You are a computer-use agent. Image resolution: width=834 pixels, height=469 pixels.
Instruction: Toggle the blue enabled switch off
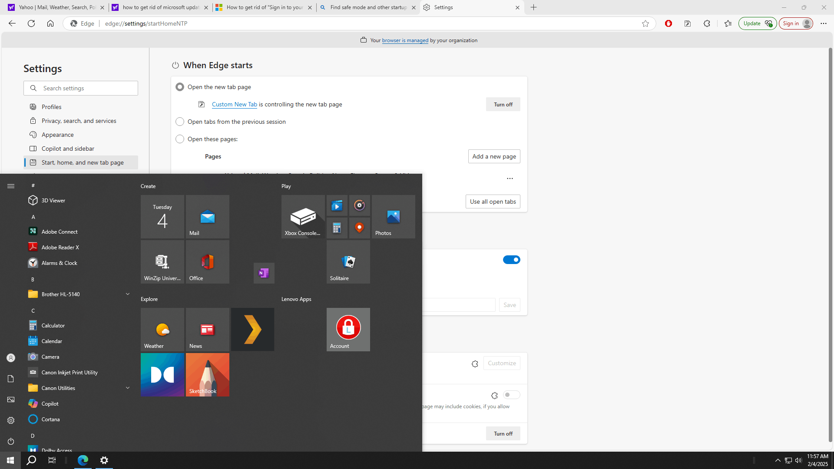click(511, 260)
